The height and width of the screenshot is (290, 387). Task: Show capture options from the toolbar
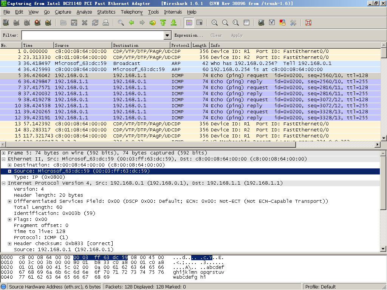16,23
